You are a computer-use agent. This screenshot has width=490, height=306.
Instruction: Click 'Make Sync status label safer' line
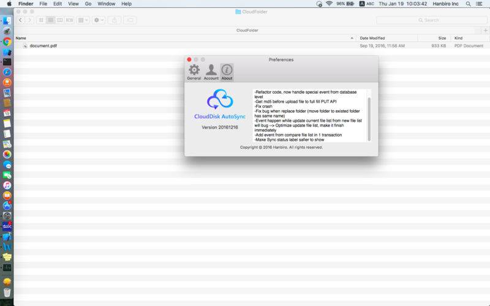click(289, 140)
